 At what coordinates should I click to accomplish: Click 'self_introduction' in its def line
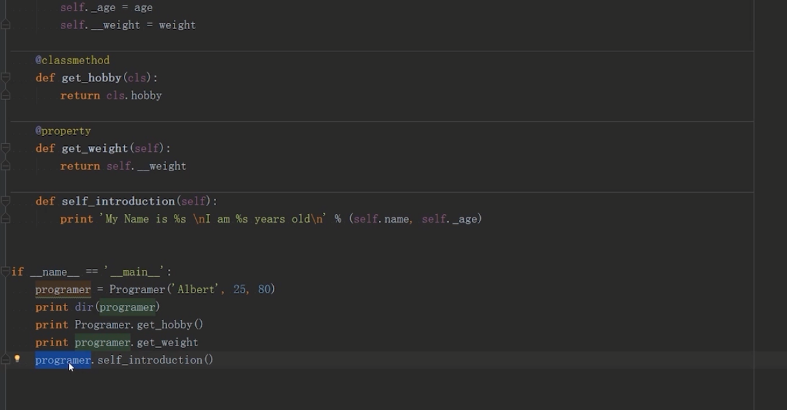(118, 201)
